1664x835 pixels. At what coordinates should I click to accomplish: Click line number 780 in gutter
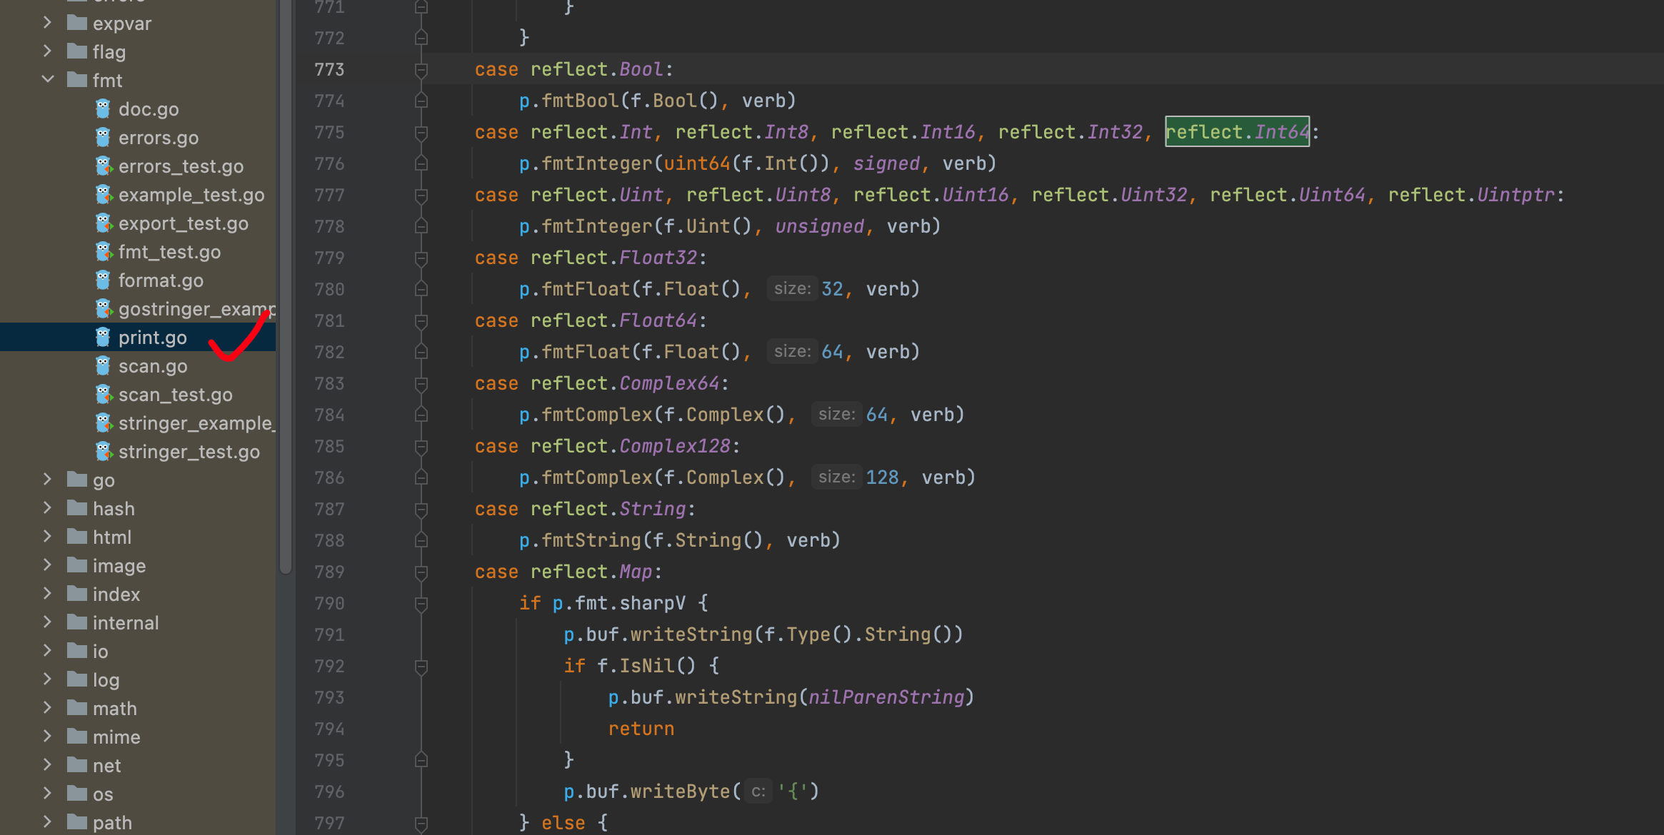[329, 289]
